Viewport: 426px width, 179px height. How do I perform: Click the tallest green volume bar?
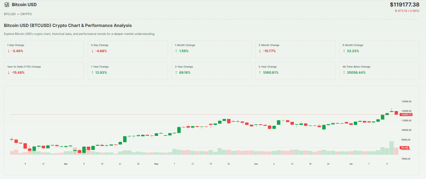(391, 148)
